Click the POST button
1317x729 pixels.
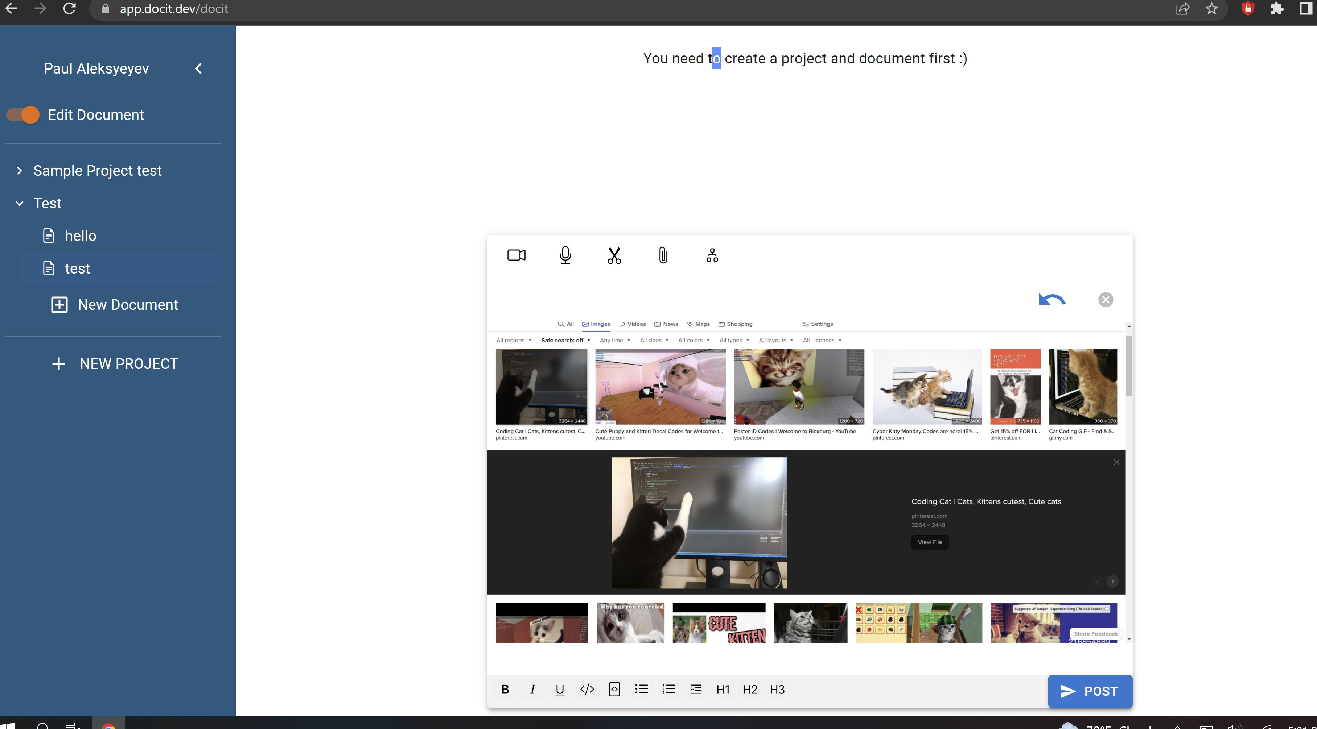(1090, 691)
